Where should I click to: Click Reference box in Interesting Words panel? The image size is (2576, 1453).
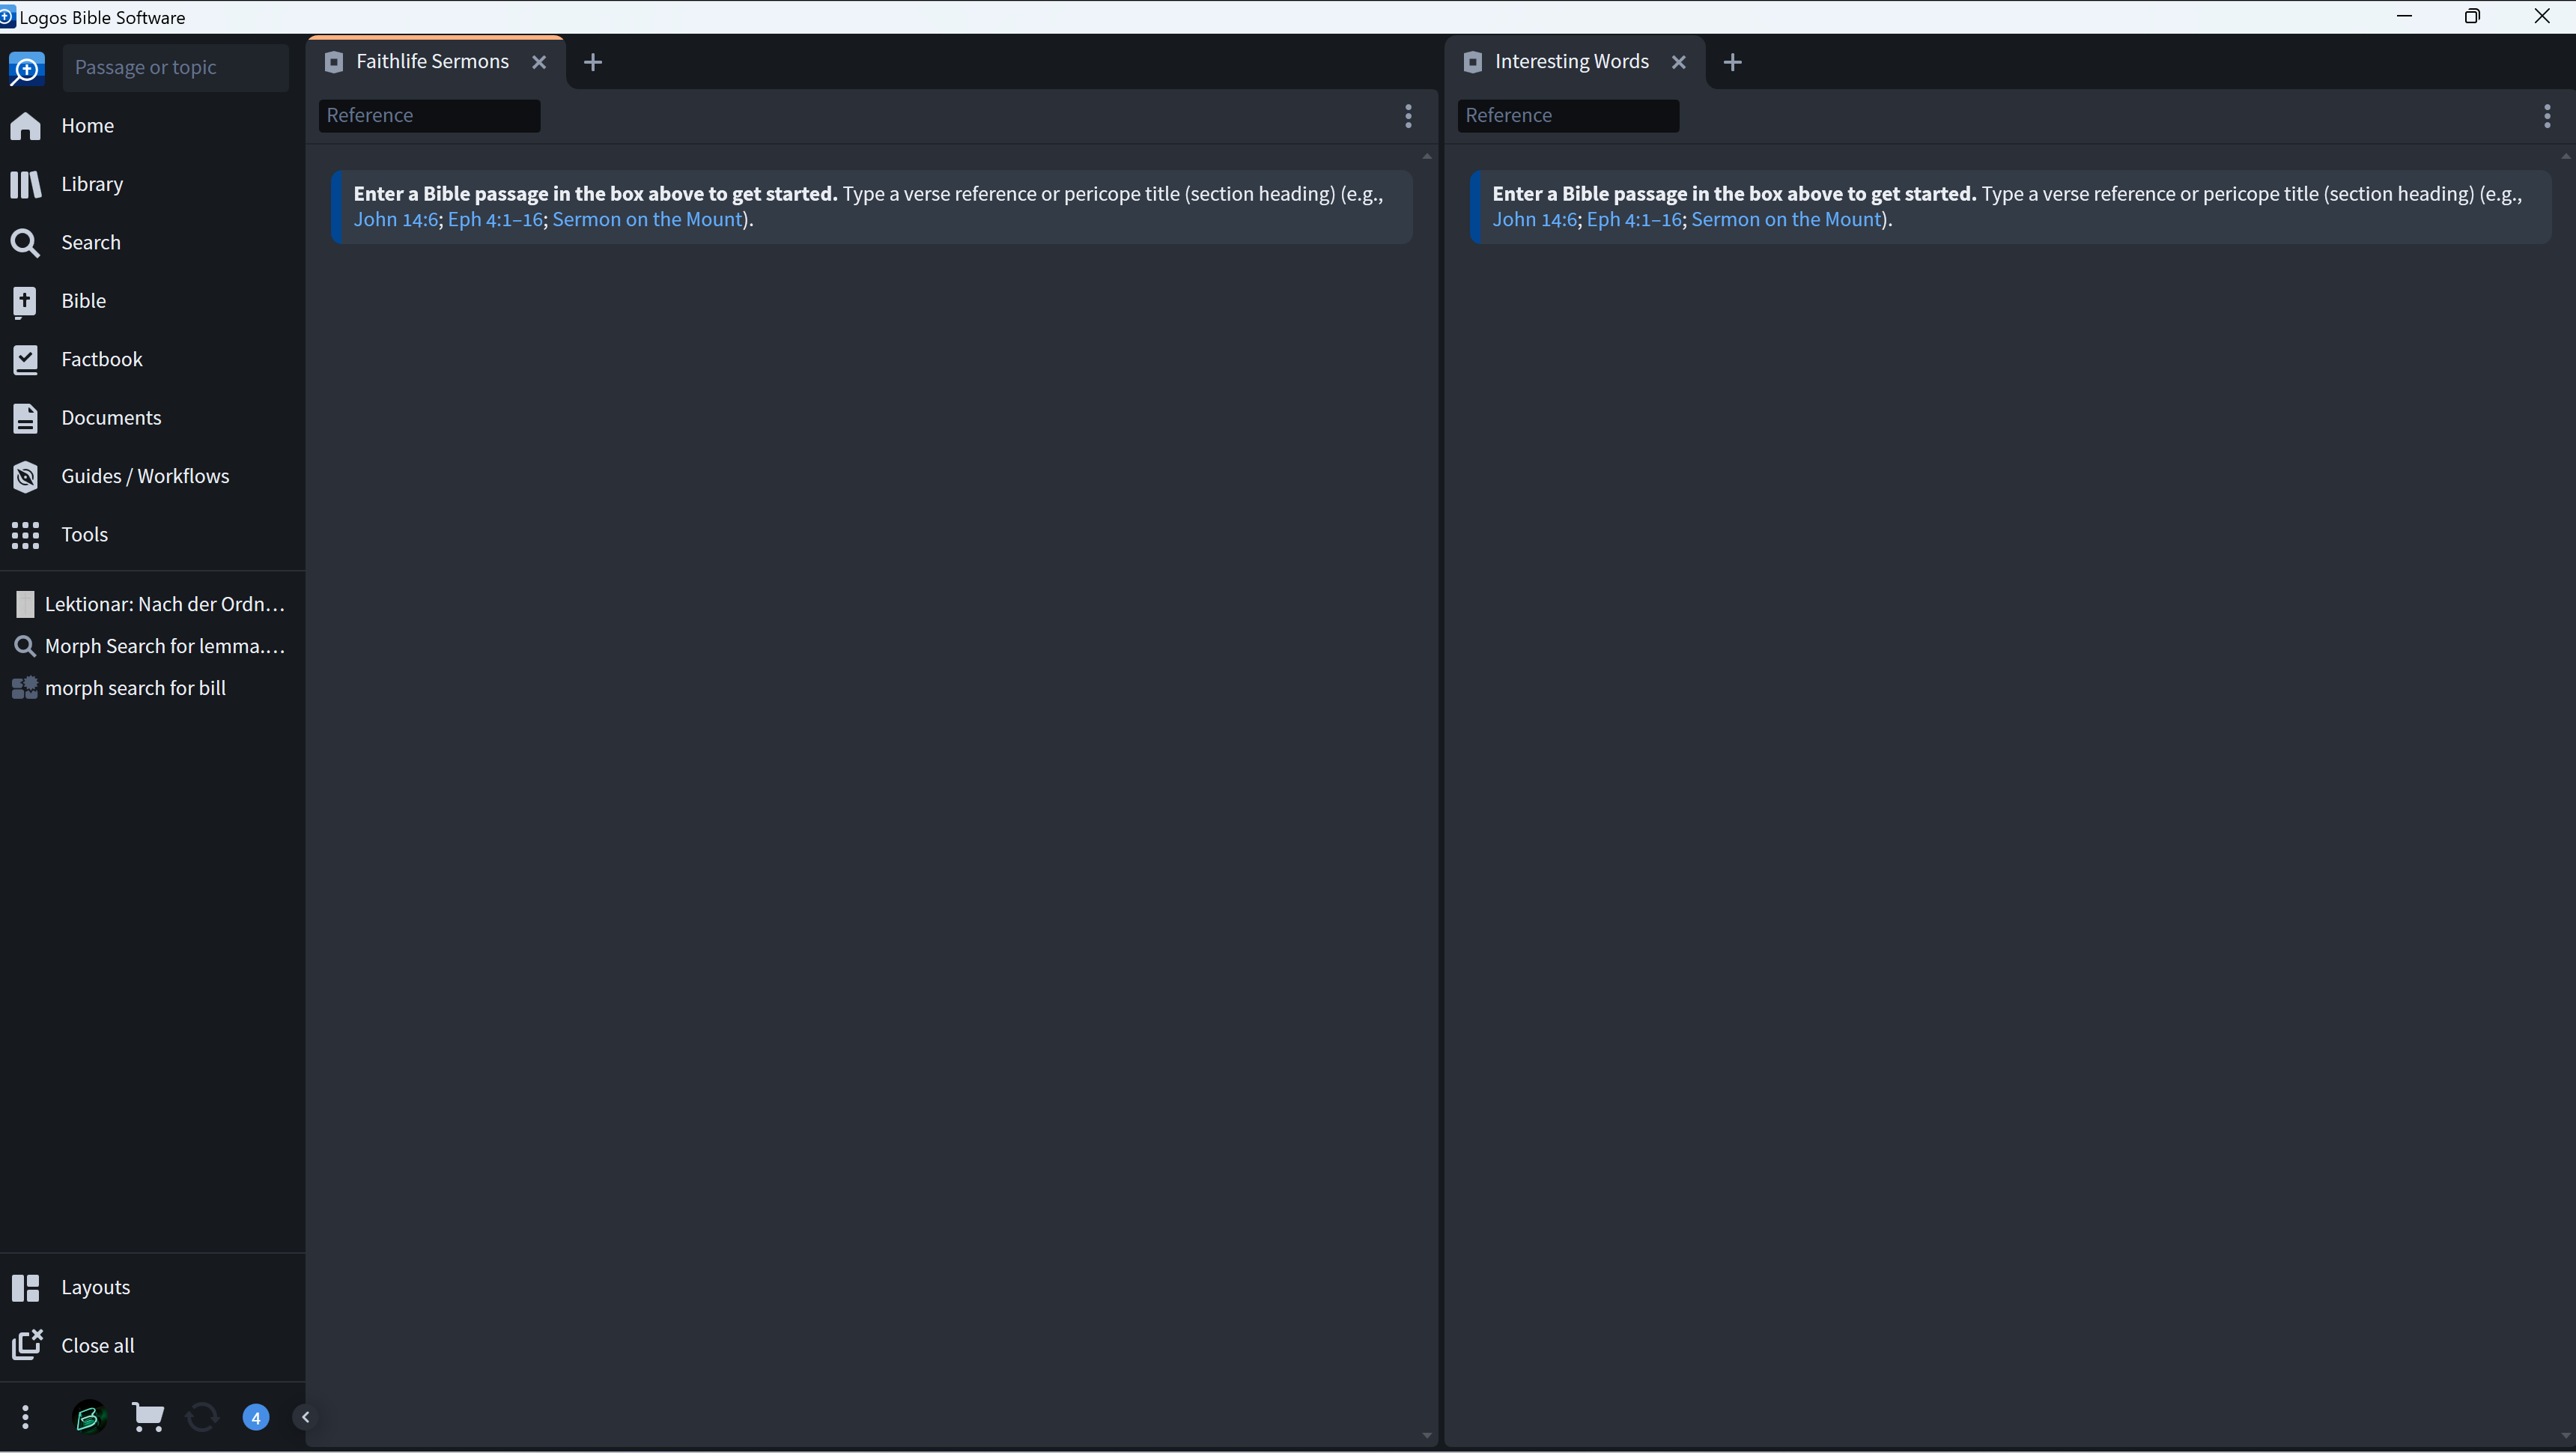1568,116
